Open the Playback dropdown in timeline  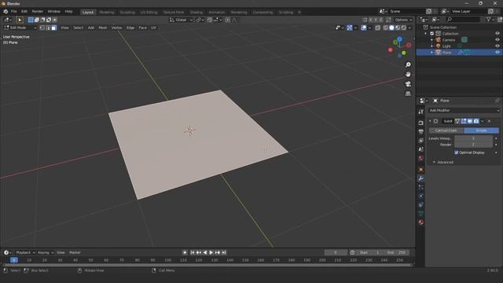point(25,253)
